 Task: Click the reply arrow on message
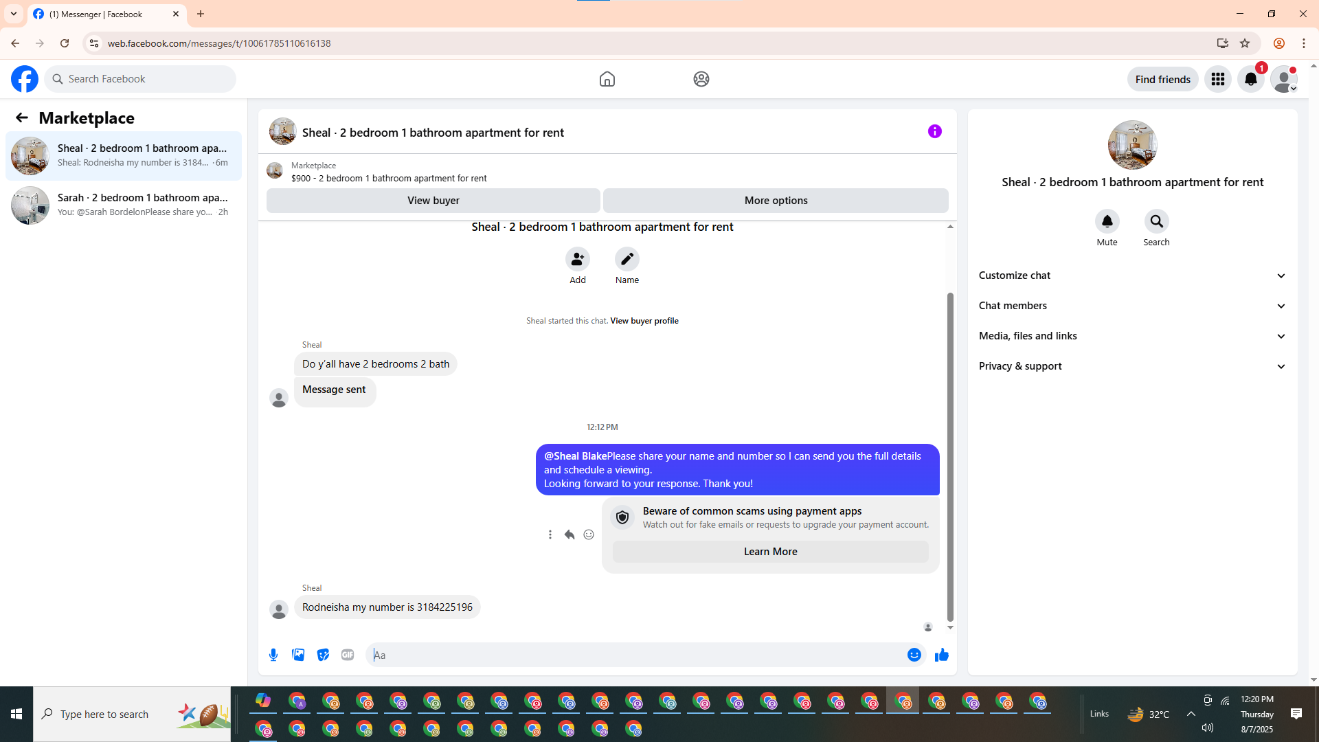pos(570,535)
